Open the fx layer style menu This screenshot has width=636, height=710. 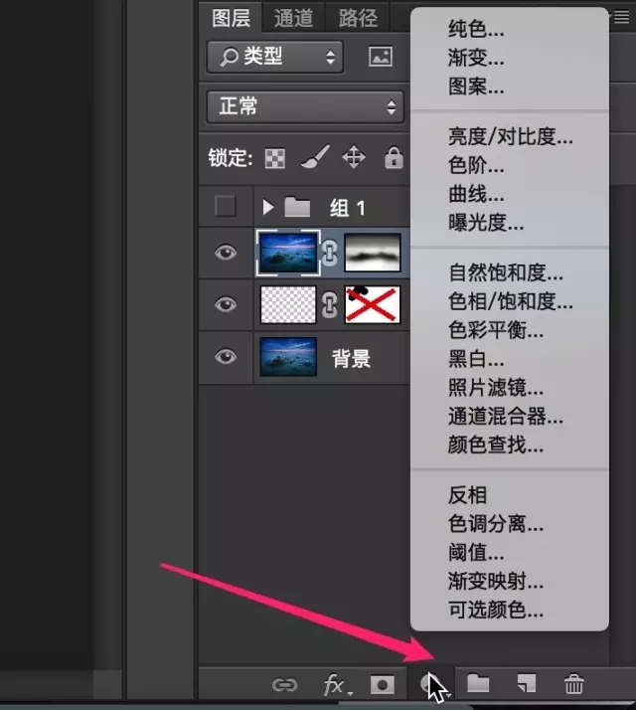pos(334,684)
